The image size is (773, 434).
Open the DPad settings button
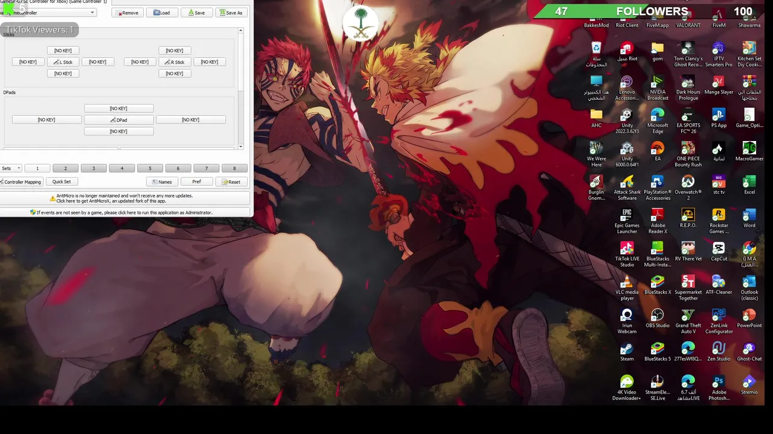coord(118,120)
